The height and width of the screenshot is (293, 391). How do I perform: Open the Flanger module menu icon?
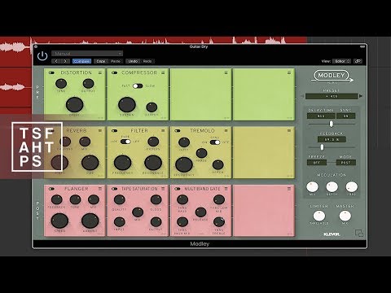pyautogui.click(x=100, y=189)
